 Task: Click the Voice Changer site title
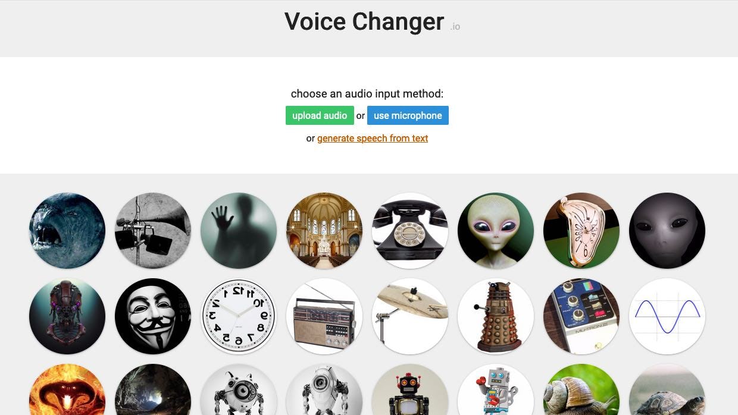[x=364, y=21]
